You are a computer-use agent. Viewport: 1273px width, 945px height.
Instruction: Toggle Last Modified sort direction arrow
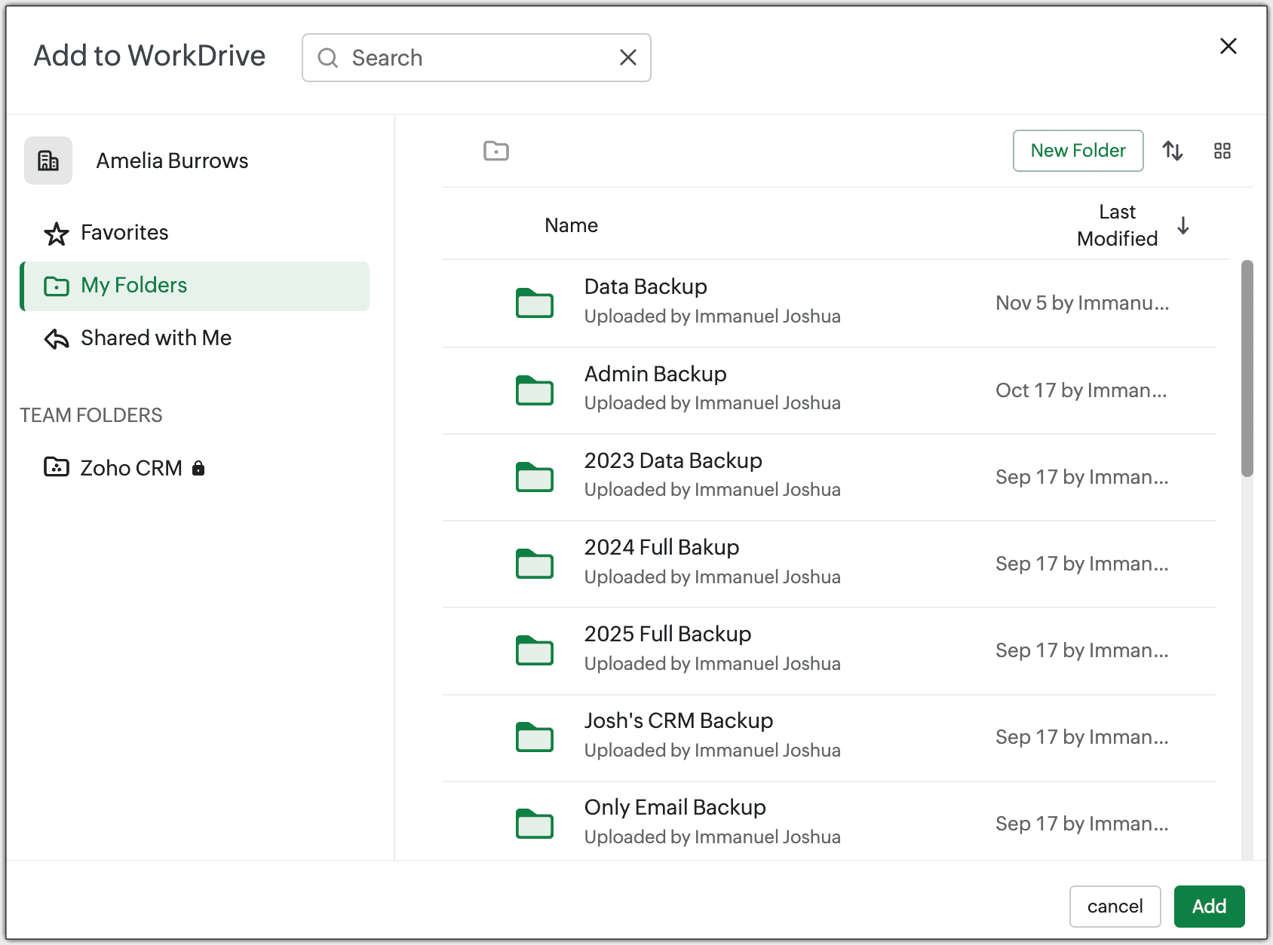click(1183, 225)
